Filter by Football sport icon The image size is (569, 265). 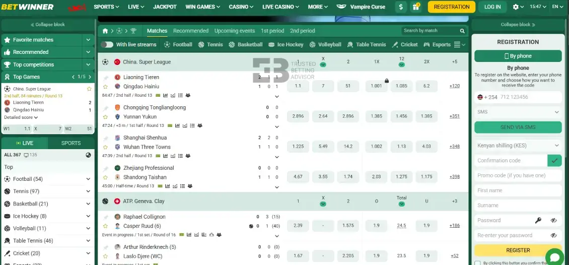178,45
